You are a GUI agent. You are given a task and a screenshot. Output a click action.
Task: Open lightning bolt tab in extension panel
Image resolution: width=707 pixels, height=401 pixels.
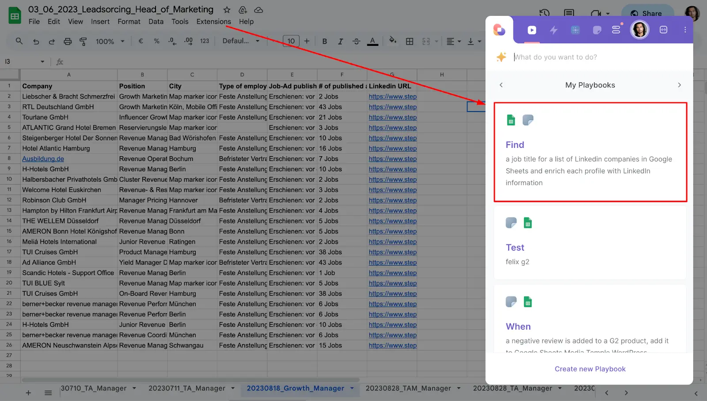pyautogui.click(x=553, y=30)
